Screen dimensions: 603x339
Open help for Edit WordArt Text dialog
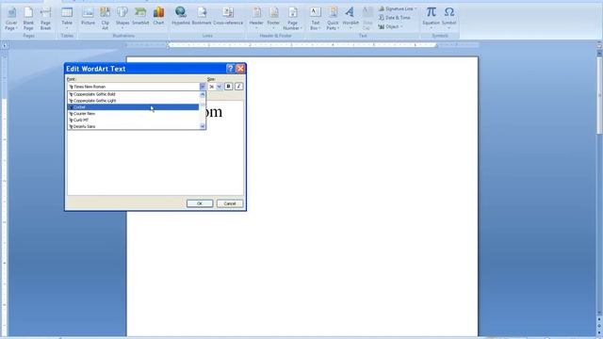coord(230,69)
